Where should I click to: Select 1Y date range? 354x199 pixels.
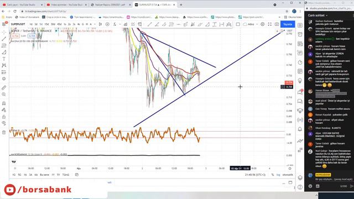point(53,175)
